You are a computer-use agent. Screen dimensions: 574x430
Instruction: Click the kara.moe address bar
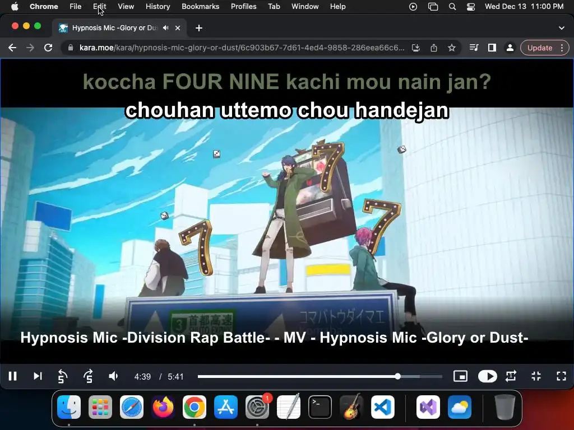pos(242,48)
